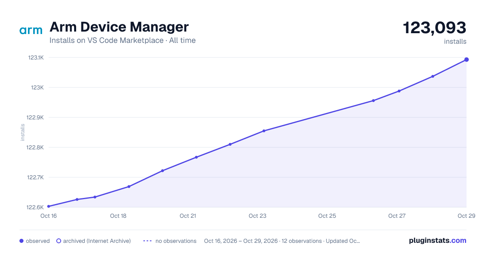Click the 122.8K y-axis label
The height and width of the screenshot is (255, 486).
click(x=35, y=147)
